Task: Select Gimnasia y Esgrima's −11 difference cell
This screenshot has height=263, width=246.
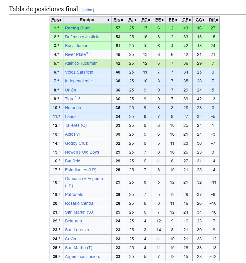Action: click(213, 182)
